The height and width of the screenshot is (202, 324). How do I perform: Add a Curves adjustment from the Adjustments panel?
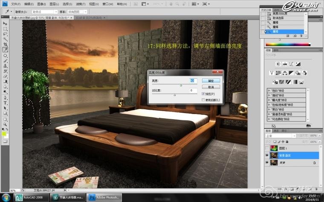tap(291, 64)
